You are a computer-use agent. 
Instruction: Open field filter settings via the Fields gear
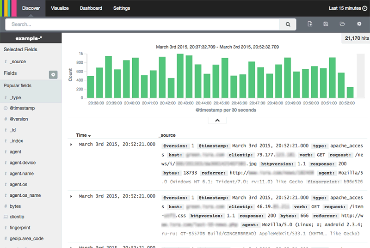(x=53, y=75)
